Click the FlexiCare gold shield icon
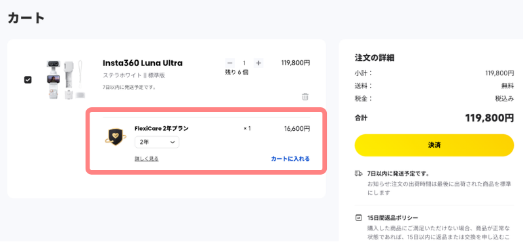This screenshot has width=523, height=242. pos(116,137)
